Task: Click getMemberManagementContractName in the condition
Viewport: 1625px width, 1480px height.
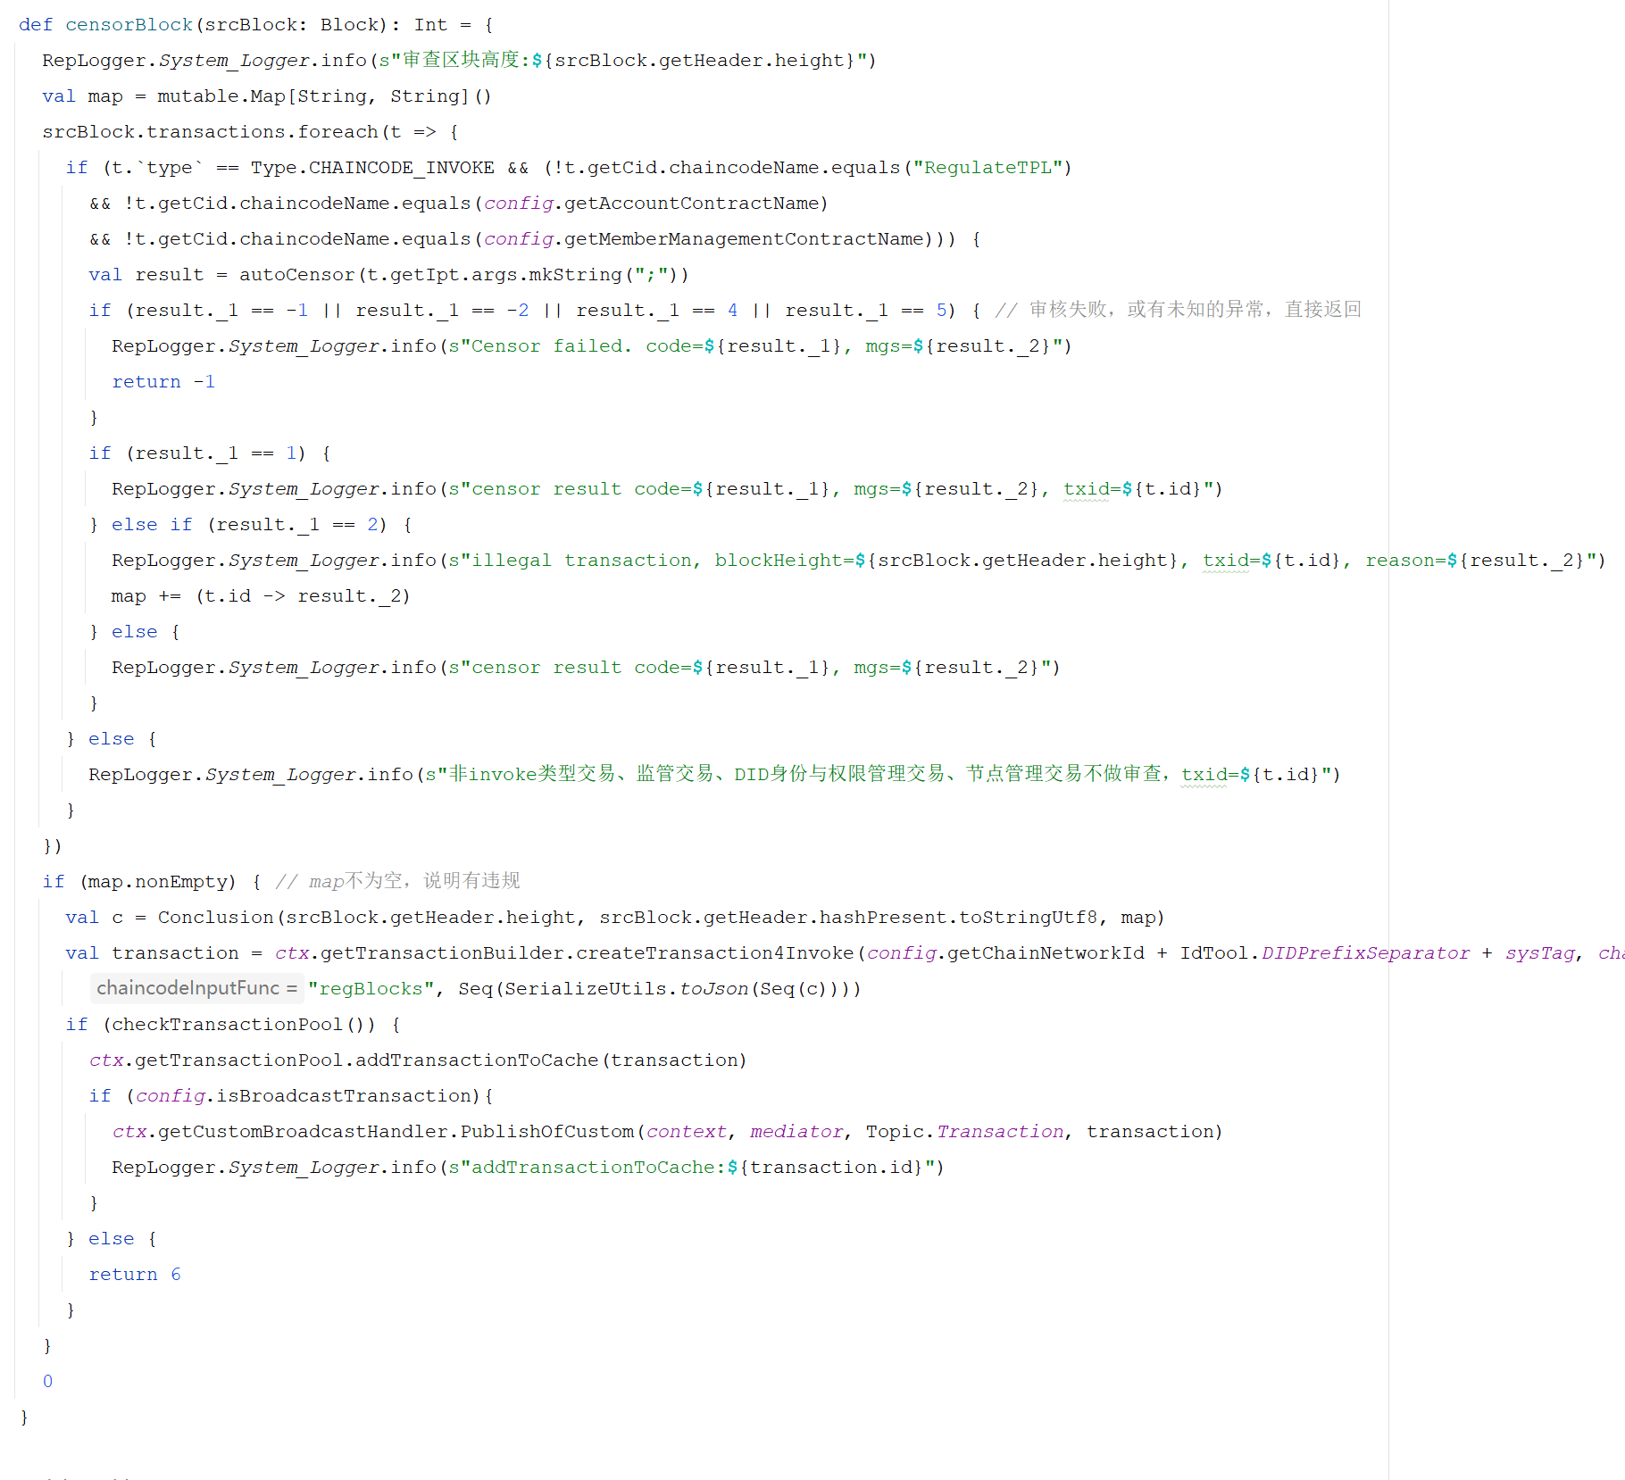Action: click(x=743, y=239)
